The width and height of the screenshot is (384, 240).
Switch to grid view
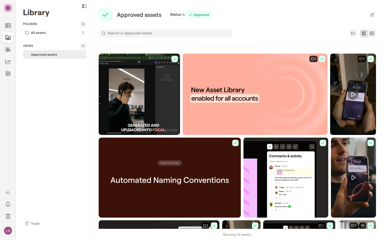click(x=364, y=33)
